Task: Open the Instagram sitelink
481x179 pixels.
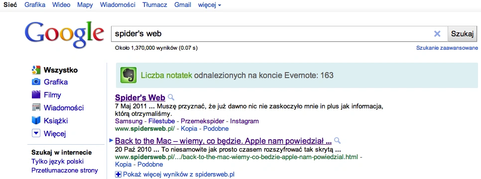Action: (244, 121)
